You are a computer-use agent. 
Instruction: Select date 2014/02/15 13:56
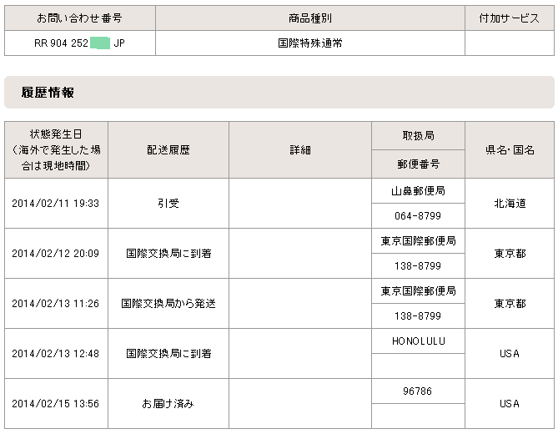56,404
